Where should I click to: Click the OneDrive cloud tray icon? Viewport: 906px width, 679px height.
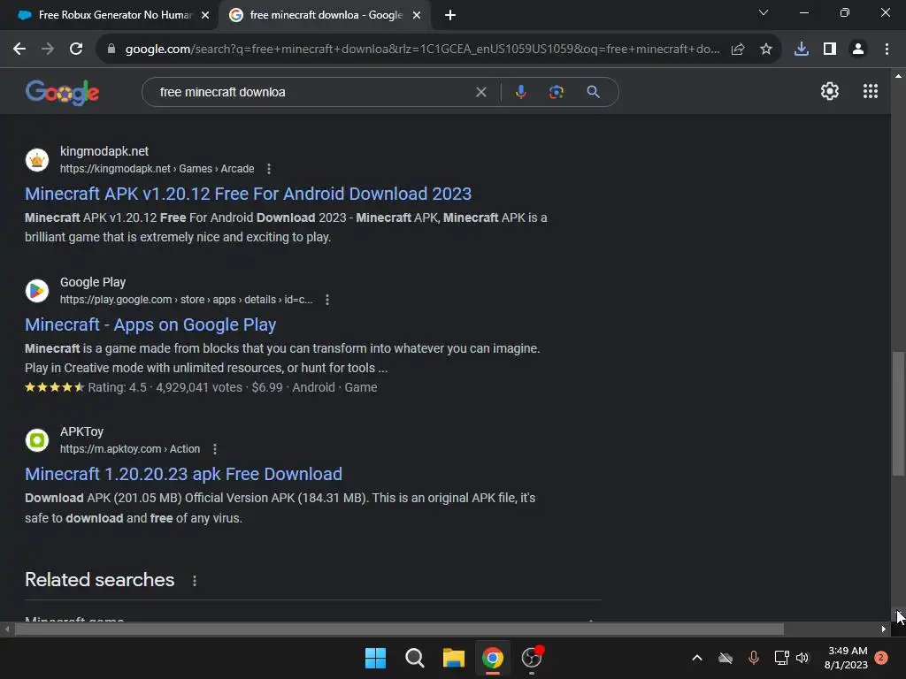point(726,658)
